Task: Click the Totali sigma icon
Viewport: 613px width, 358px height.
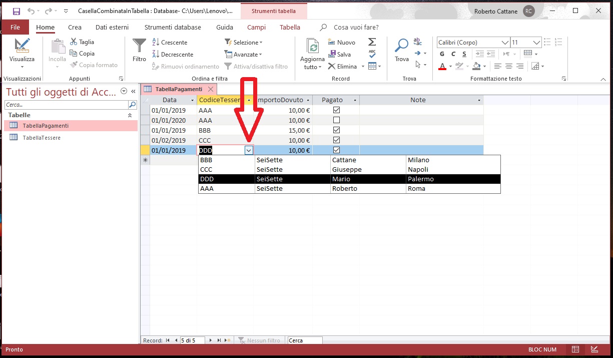Action: point(372,42)
